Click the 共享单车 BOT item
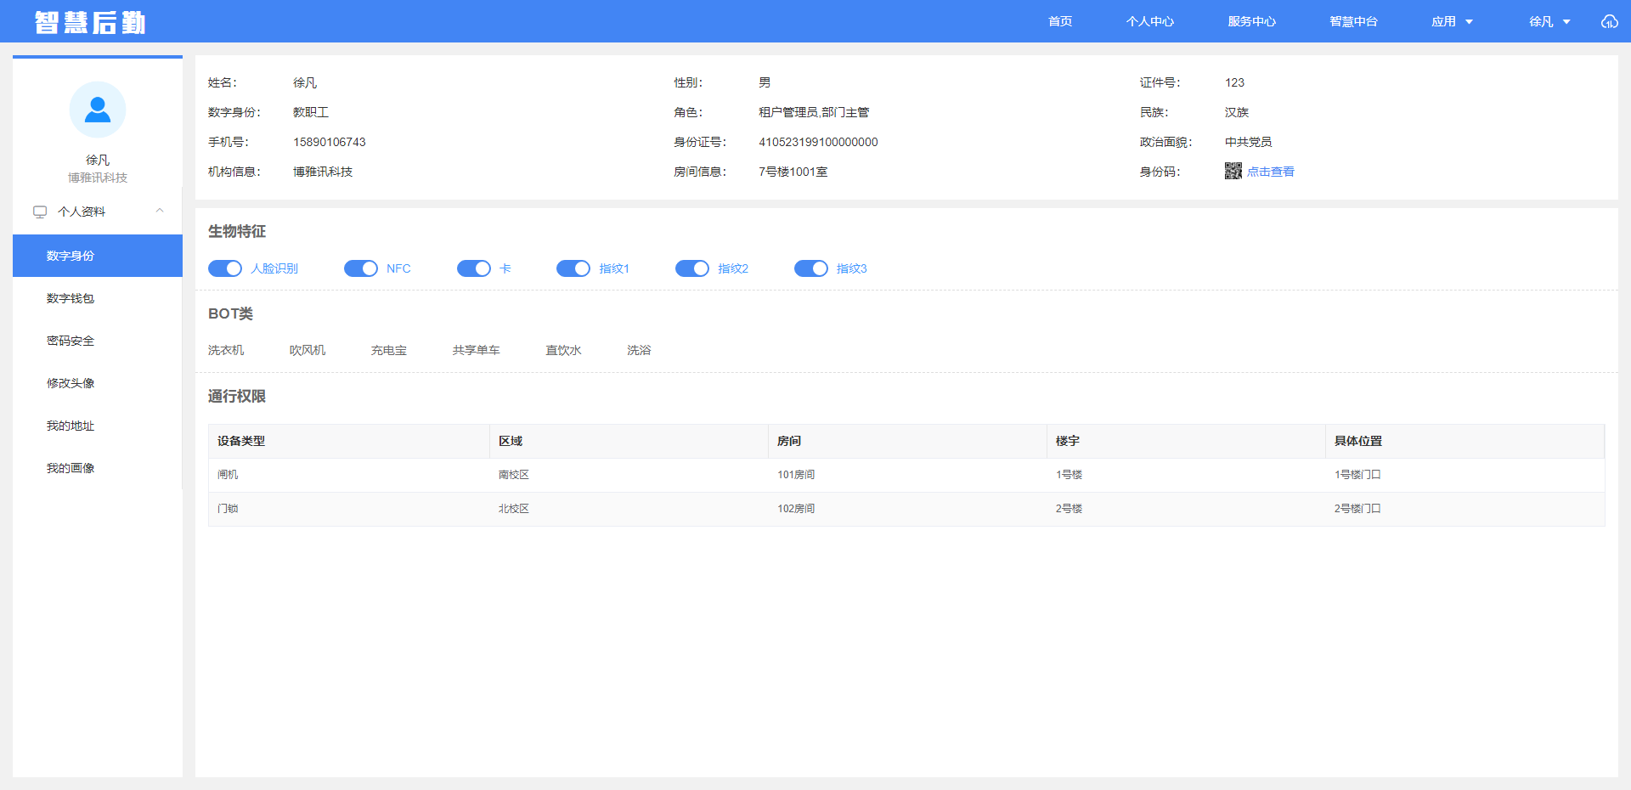The height and width of the screenshot is (790, 1631). pyautogui.click(x=477, y=350)
